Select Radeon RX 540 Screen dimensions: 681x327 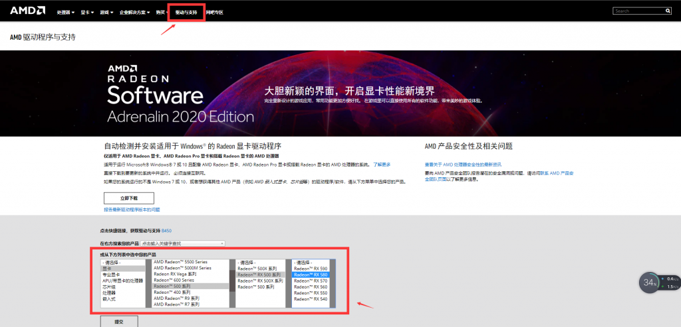(311, 299)
